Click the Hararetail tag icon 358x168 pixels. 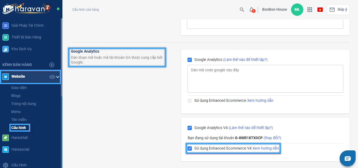coord(5,138)
